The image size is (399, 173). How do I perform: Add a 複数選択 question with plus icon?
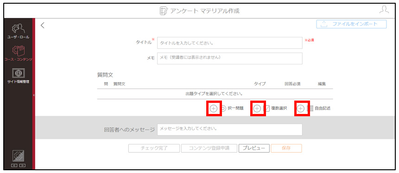pyautogui.click(x=257, y=108)
